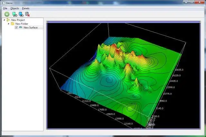The image size is (206, 137).
Task: Click the delete panel icon with red X
Action: coord(27,14)
